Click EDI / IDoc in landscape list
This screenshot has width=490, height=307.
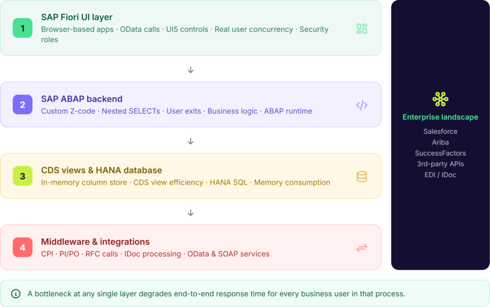440,175
